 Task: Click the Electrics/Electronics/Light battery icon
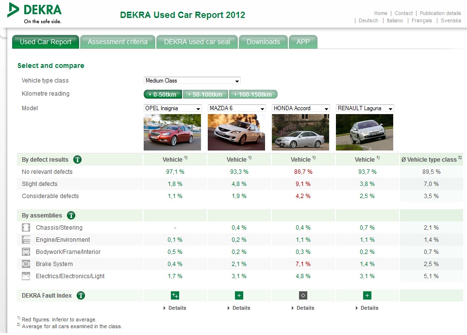point(26,276)
